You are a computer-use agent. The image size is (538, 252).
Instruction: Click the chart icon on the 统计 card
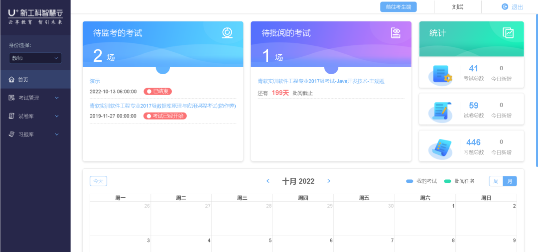pyautogui.click(x=508, y=33)
